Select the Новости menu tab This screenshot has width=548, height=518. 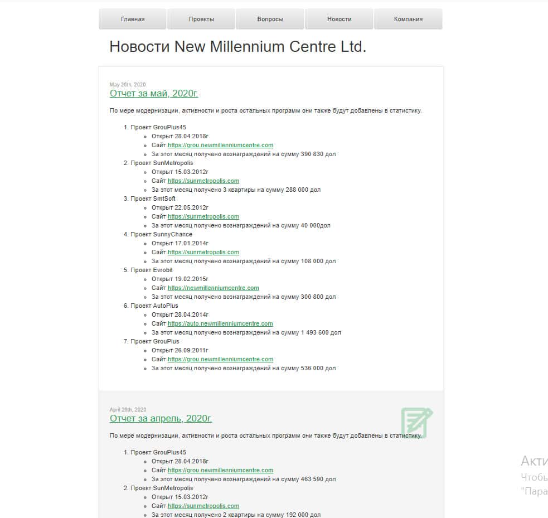[339, 19]
